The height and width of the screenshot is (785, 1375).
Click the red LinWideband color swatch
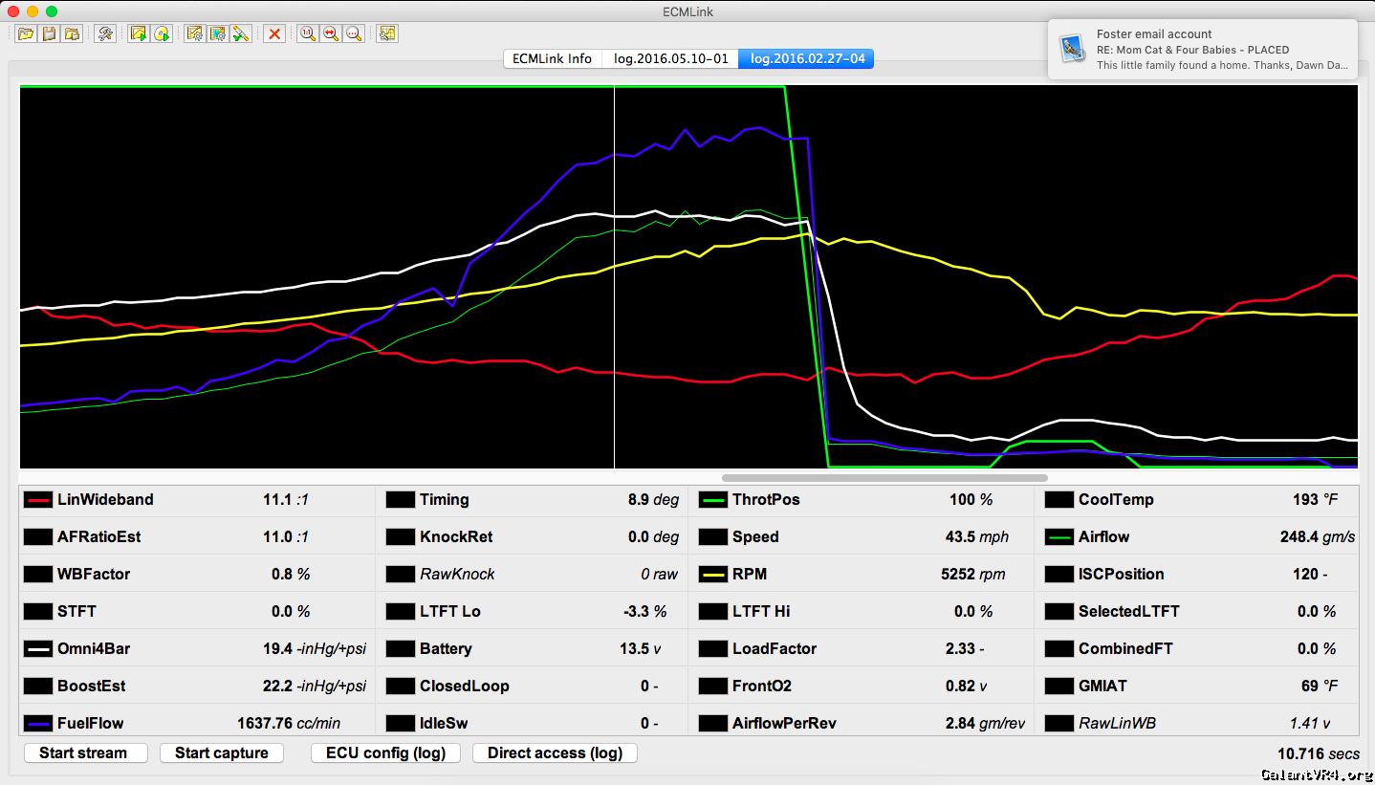coord(38,500)
